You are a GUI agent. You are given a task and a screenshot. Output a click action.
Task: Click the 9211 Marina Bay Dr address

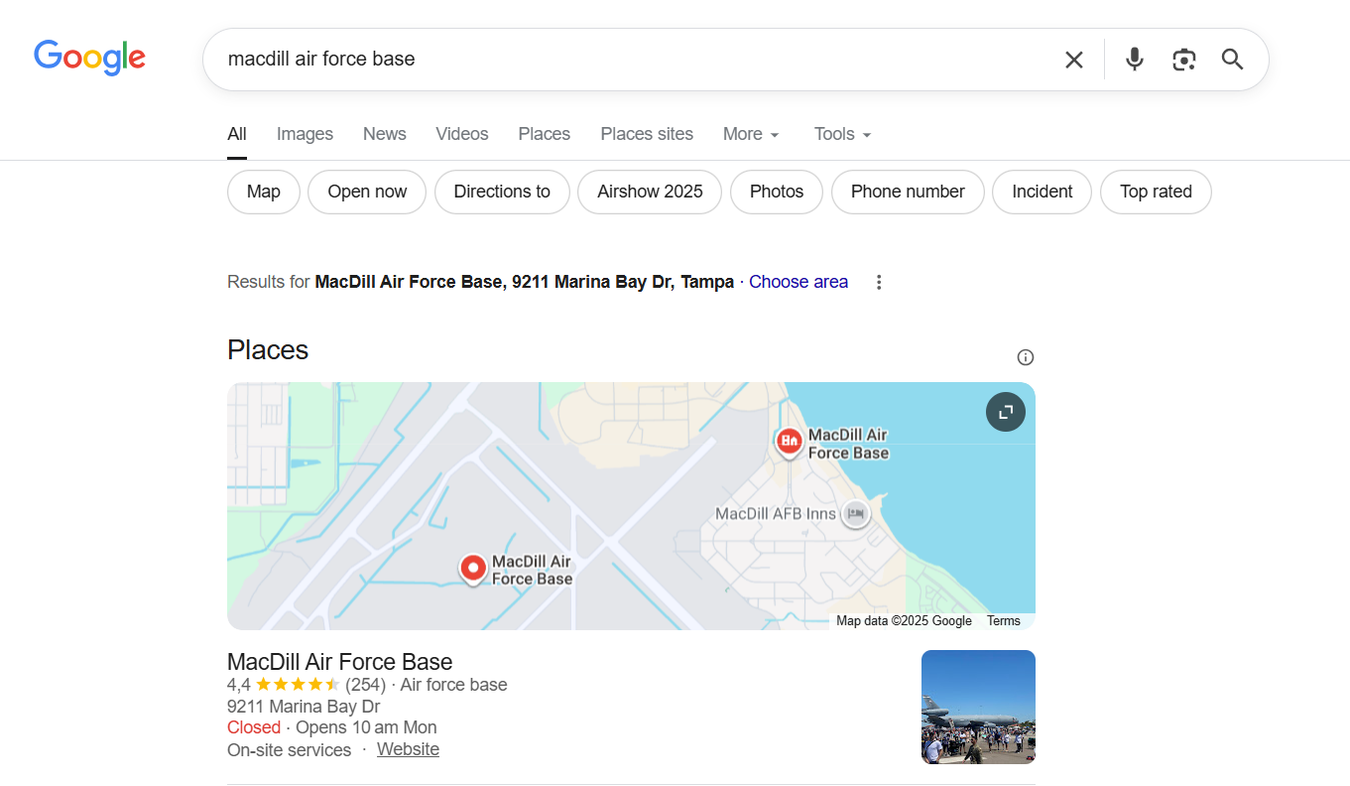tap(304, 707)
